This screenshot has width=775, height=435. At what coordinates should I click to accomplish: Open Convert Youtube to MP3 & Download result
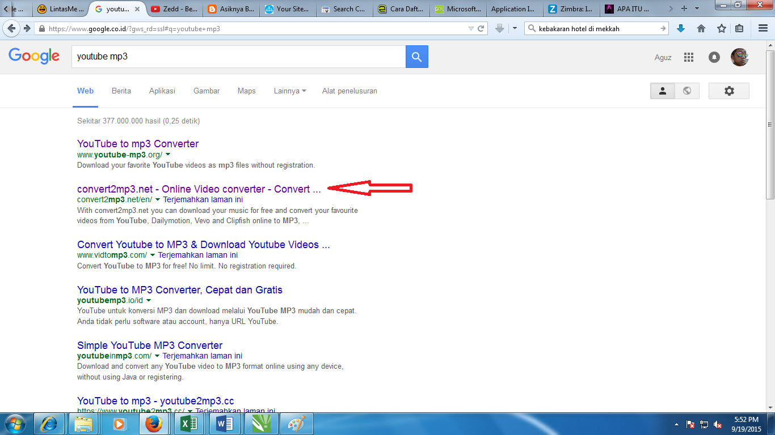(204, 245)
